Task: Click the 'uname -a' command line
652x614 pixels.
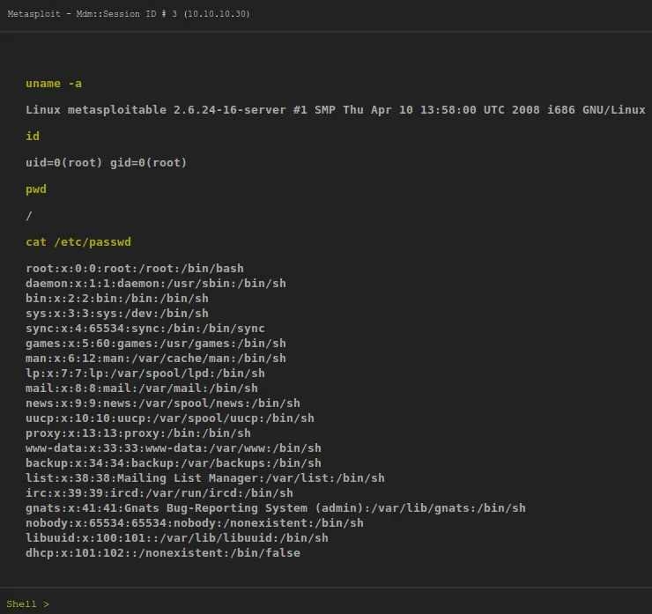Action: pyautogui.click(x=54, y=84)
